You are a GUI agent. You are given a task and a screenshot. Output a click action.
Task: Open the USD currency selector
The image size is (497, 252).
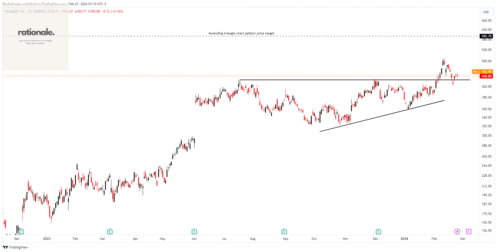point(486,12)
